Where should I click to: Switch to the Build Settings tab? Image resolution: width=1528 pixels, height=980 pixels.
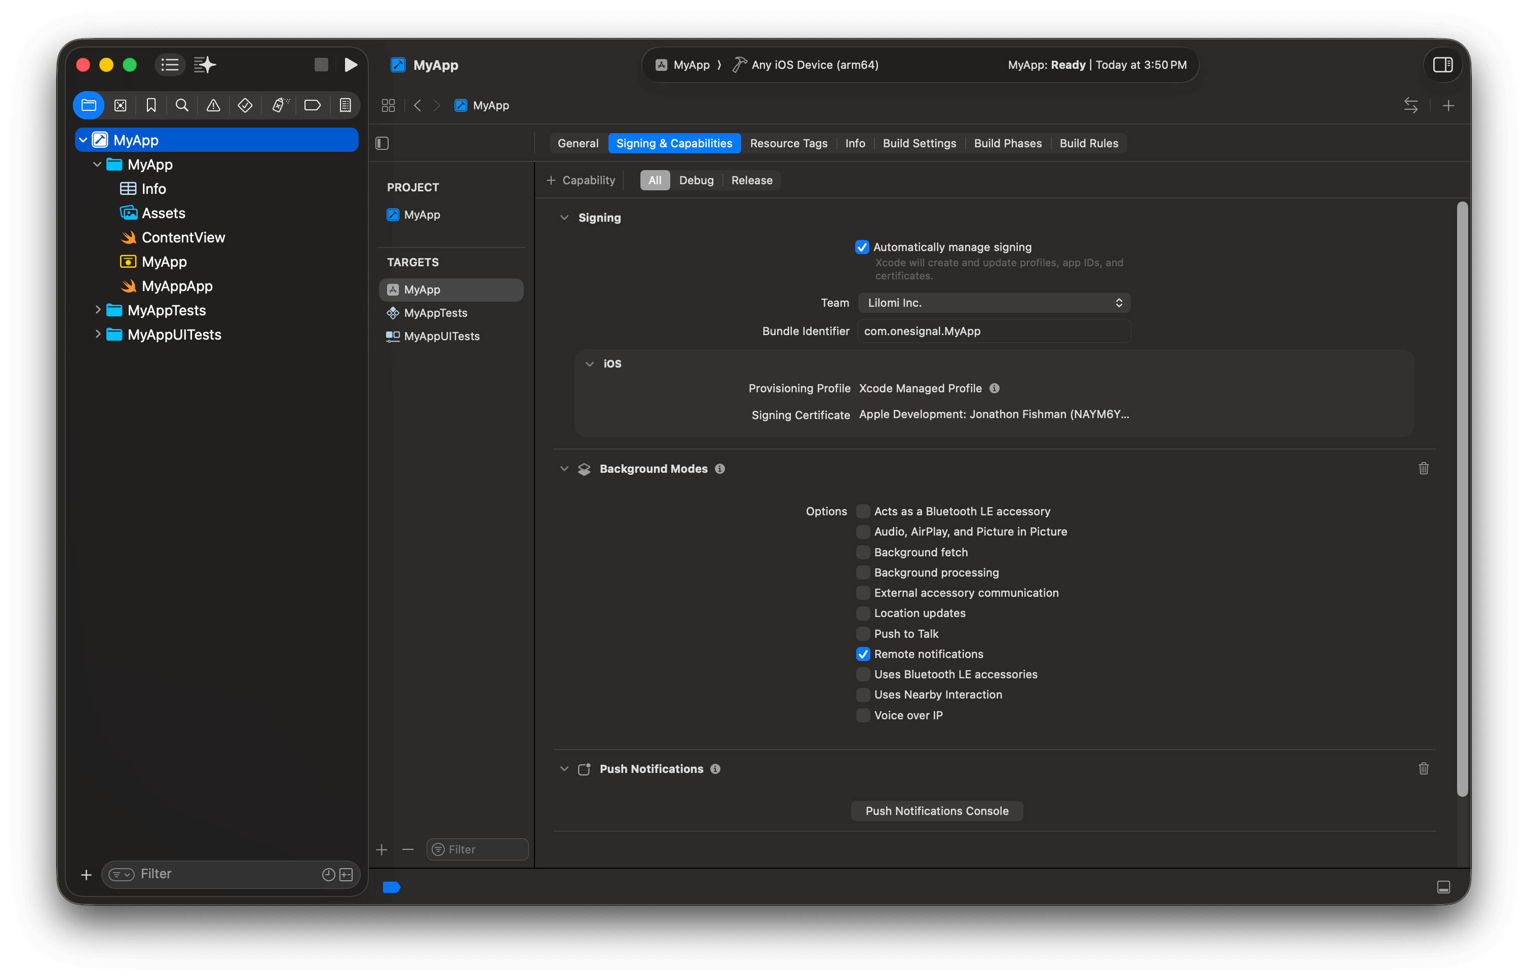[x=919, y=143]
